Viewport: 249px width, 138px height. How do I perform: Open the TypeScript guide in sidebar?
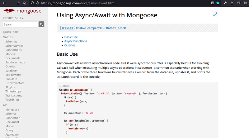point(12,100)
